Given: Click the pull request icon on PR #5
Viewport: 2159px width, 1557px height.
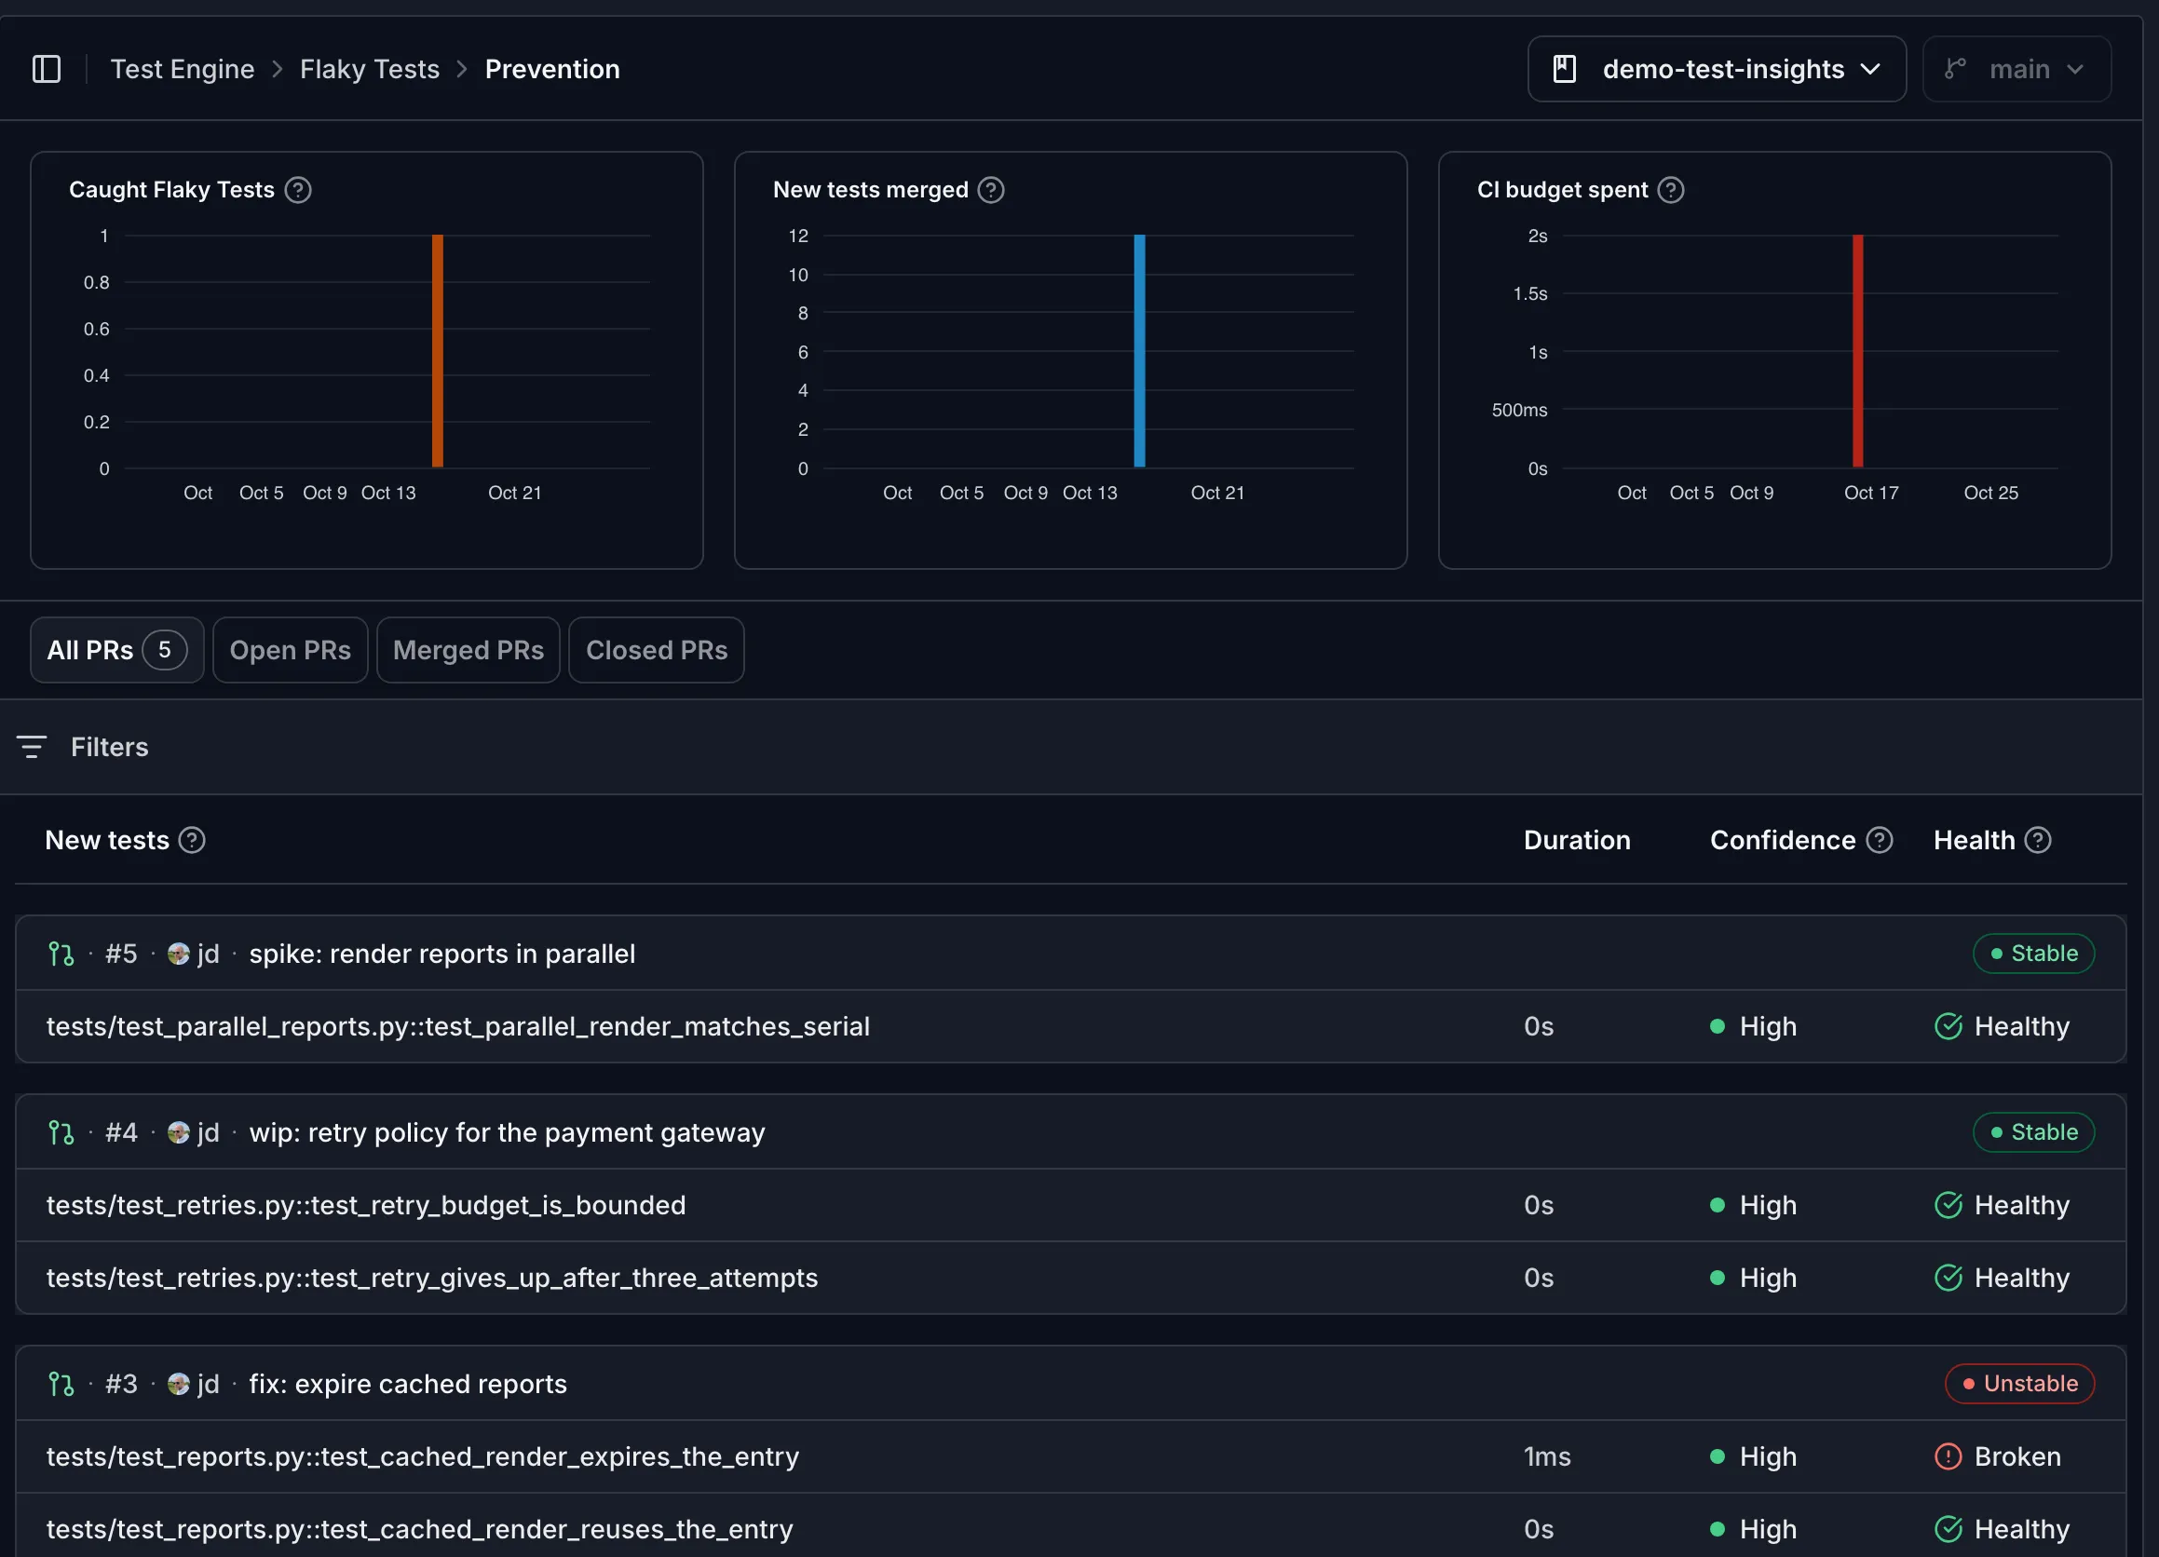Looking at the screenshot, I should [61, 954].
